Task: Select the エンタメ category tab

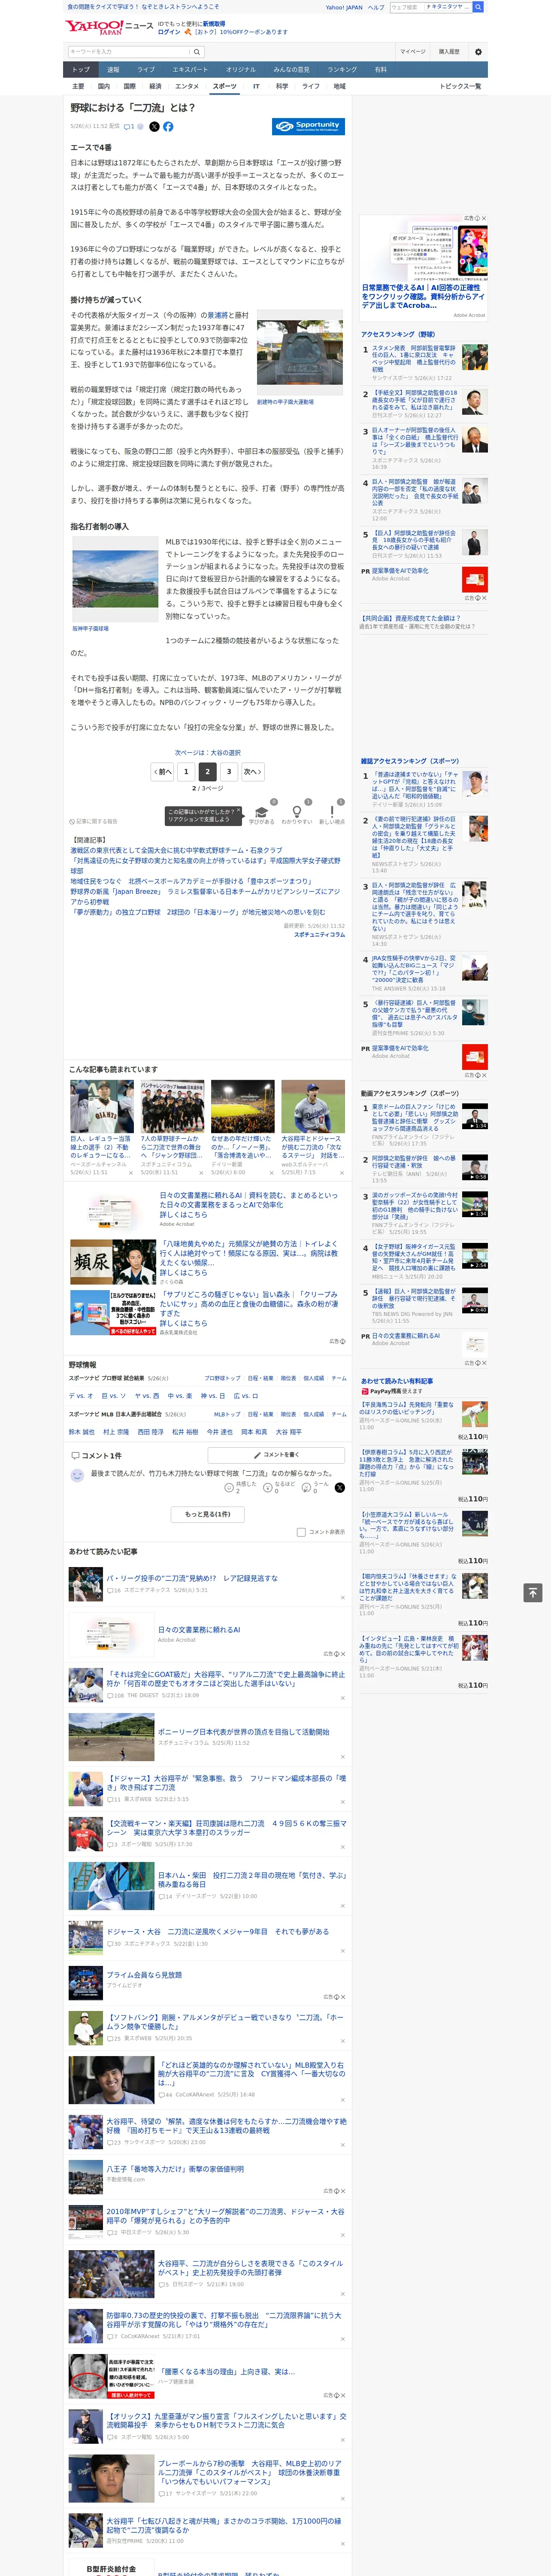Action: (x=187, y=86)
